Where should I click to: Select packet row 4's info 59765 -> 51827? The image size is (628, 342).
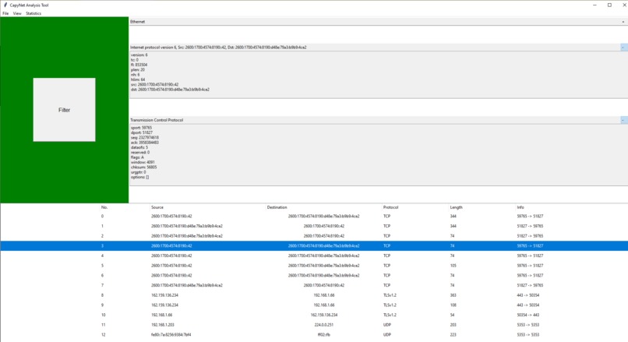click(530, 256)
